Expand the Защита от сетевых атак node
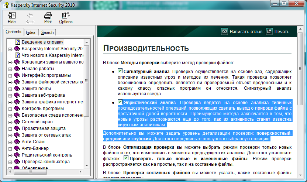307x182 pixels. click(x=10, y=135)
